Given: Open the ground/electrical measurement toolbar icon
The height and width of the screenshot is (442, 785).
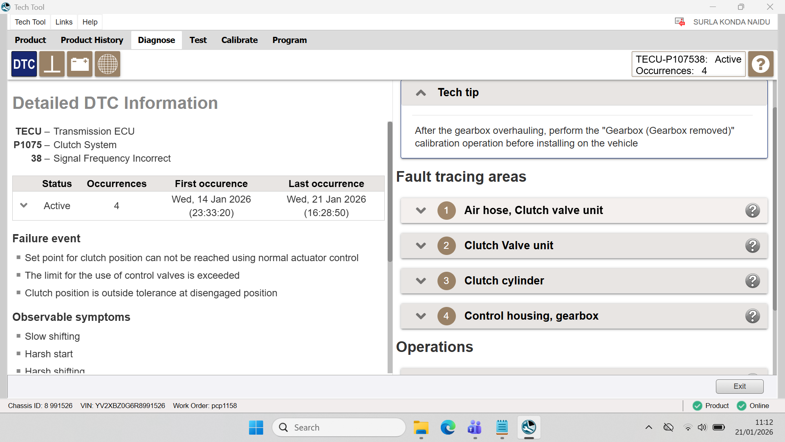Looking at the screenshot, I should click(52, 64).
